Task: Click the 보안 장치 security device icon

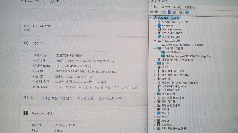Action: [x=159, y=79]
